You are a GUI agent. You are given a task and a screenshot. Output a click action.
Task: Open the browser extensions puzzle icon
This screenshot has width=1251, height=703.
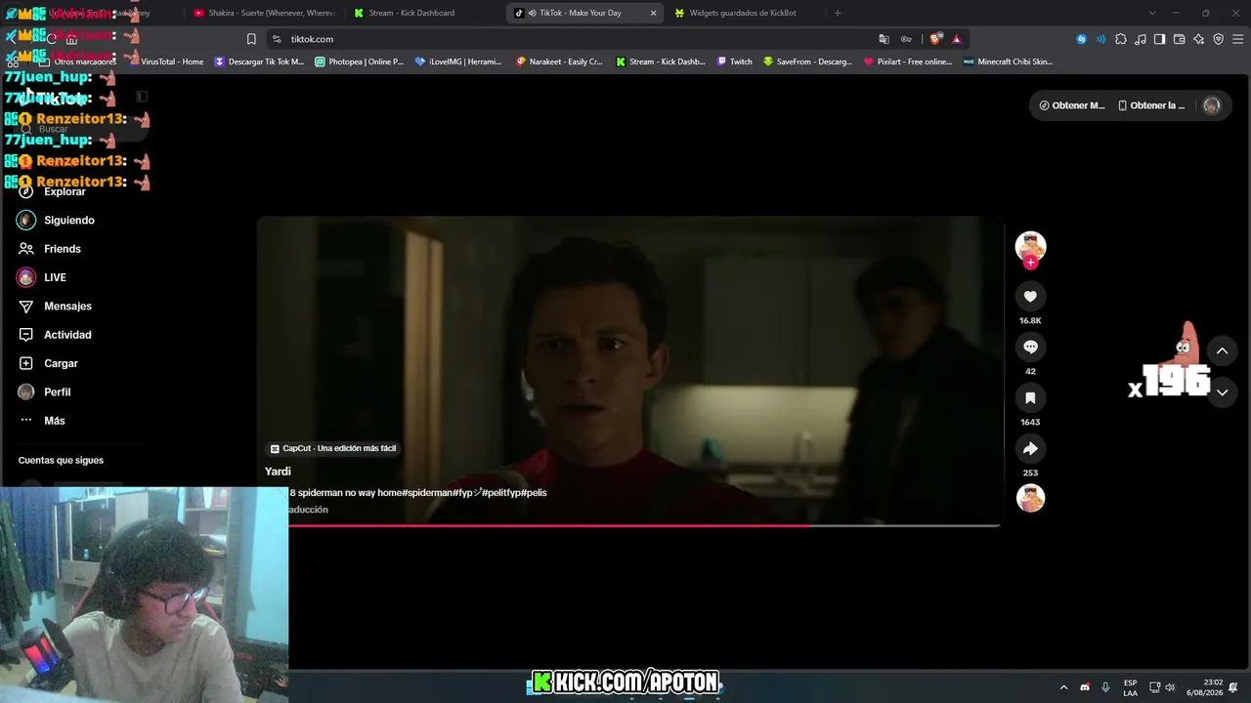point(1120,39)
